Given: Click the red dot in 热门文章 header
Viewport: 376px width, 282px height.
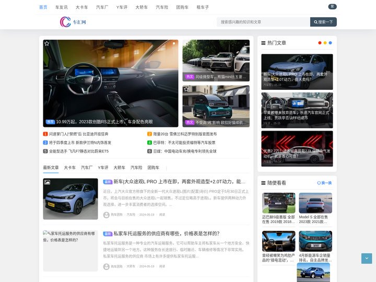Looking at the screenshot, I should pyautogui.click(x=320, y=43).
